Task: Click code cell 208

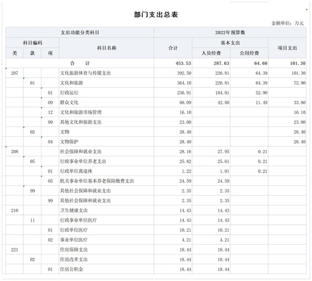Action: (15, 151)
